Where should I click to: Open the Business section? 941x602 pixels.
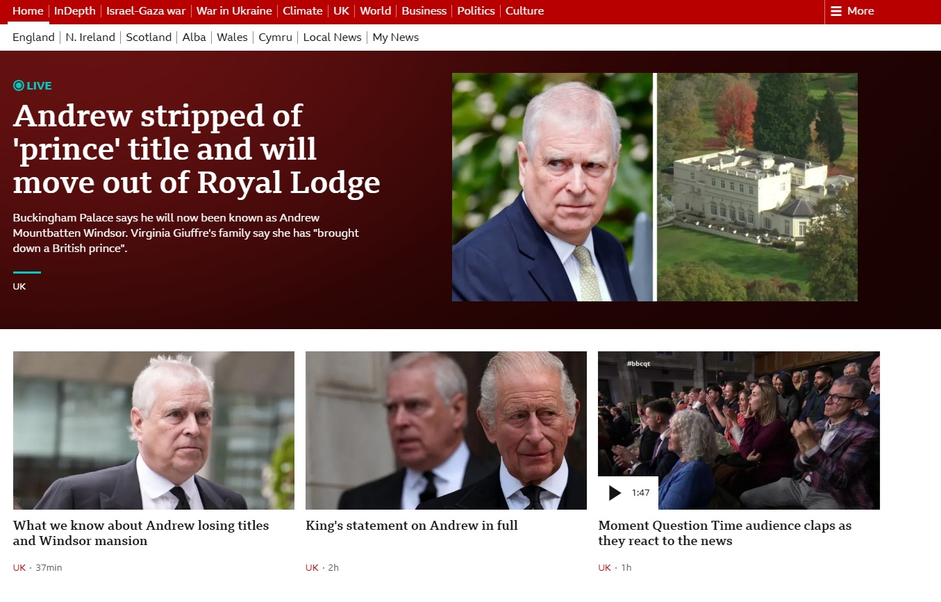(x=424, y=11)
